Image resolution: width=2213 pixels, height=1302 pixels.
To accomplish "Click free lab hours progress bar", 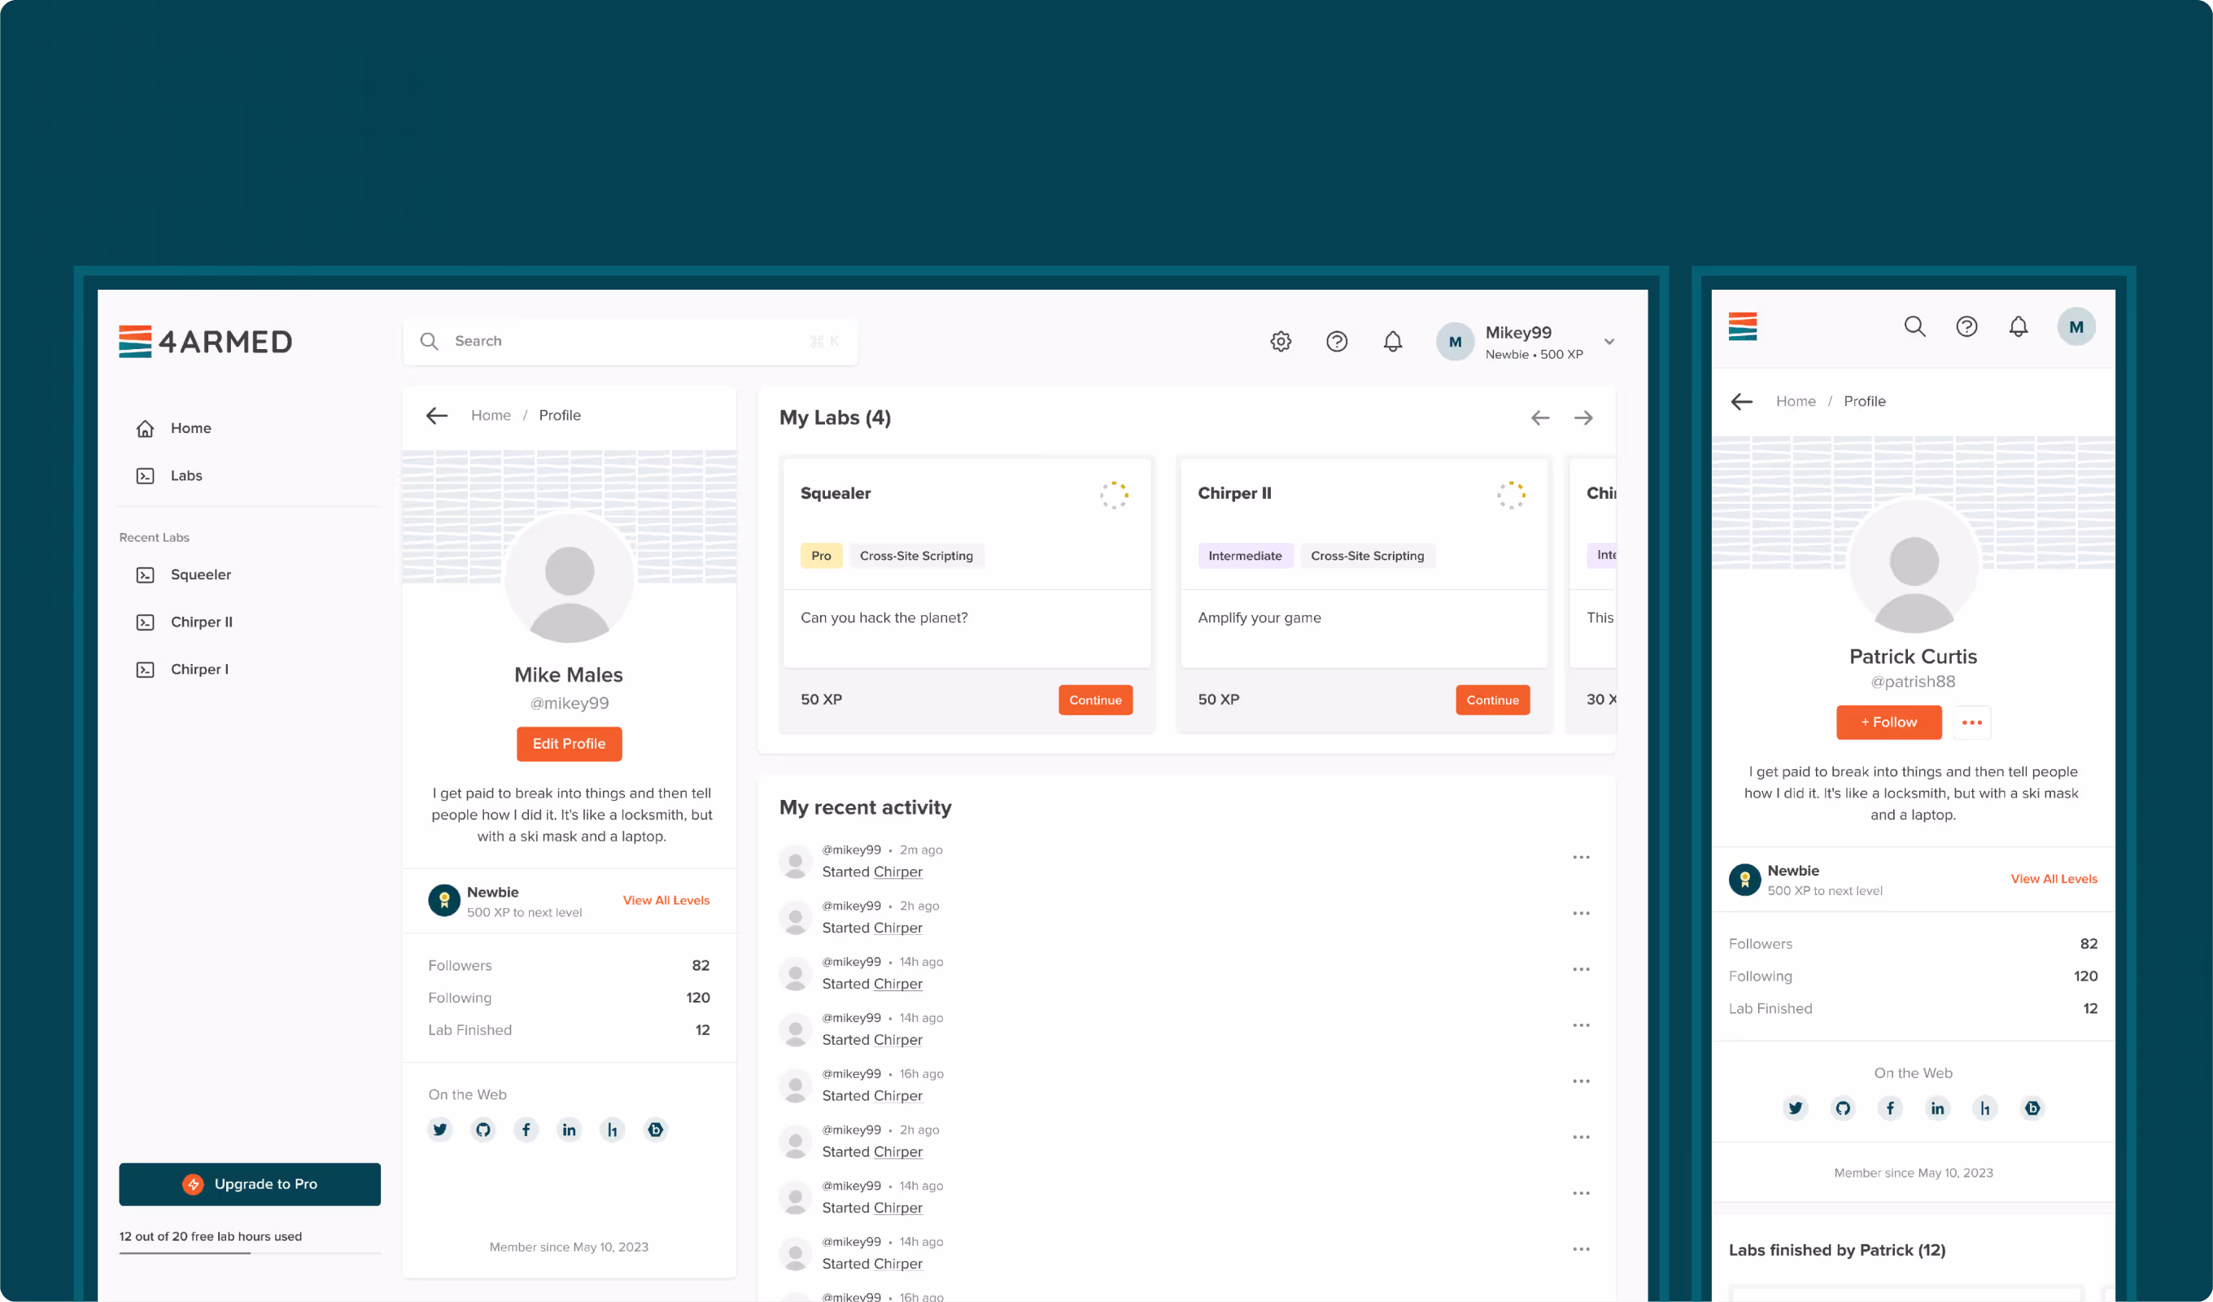I will tap(250, 1253).
